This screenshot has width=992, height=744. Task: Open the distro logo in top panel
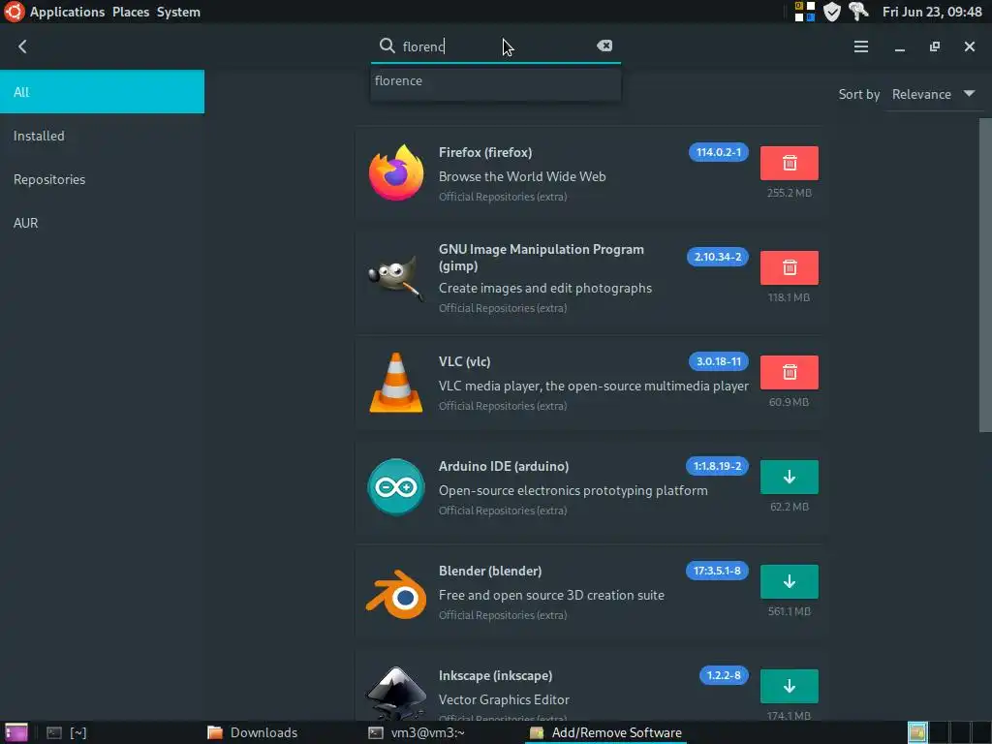point(14,12)
